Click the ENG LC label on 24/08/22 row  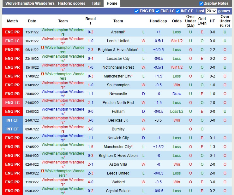(x=12, y=103)
